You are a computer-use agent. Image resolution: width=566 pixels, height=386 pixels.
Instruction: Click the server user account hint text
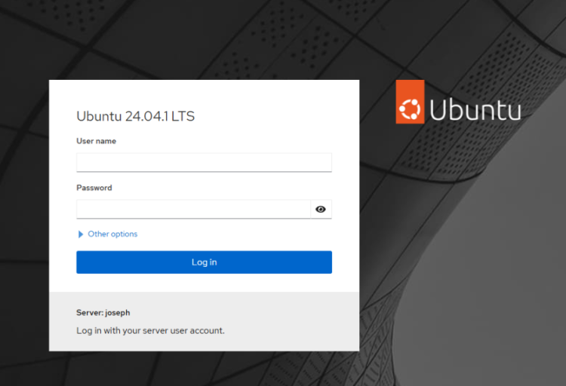[150, 330]
